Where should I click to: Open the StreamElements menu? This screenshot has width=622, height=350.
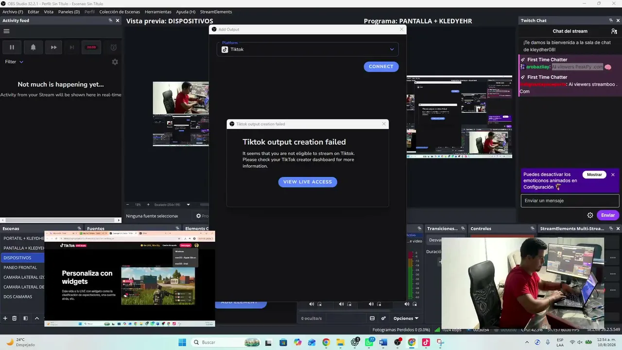click(216, 12)
